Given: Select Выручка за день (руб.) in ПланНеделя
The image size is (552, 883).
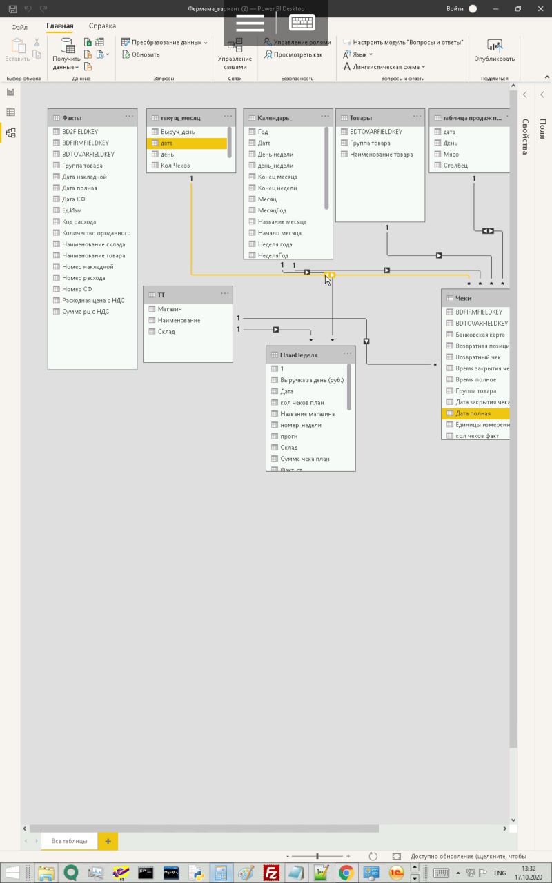Looking at the screenshot, I should click(x=308, y=380).
